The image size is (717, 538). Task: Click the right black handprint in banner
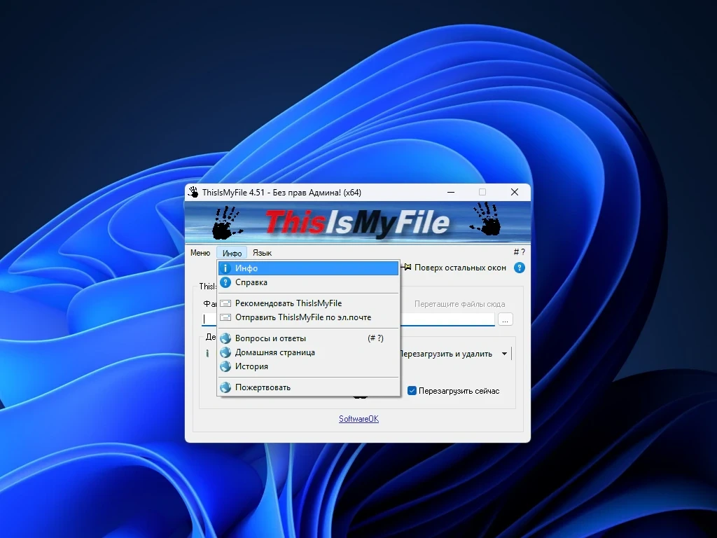[486, 219]
